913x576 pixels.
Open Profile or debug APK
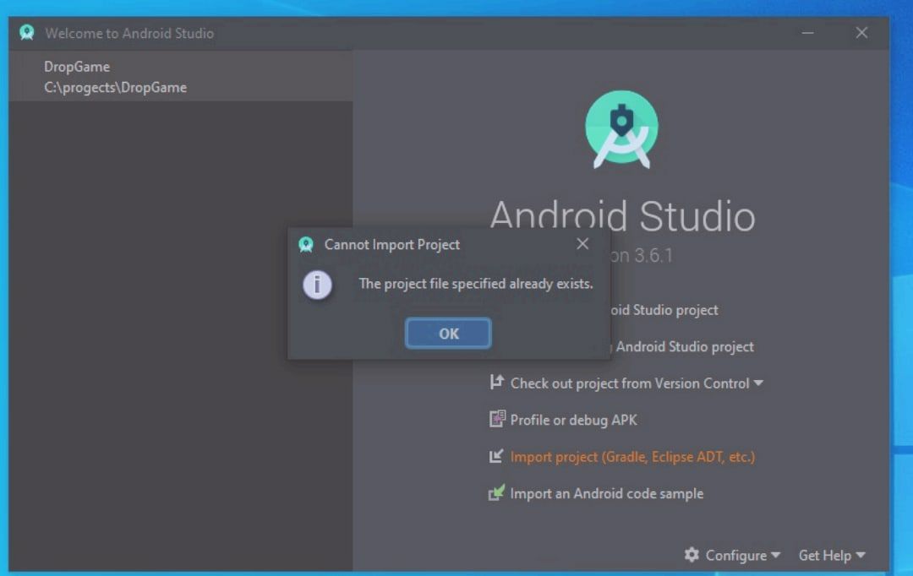click(x=573, y=420)
